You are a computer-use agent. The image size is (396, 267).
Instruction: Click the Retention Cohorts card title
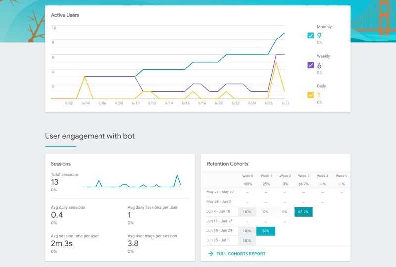click(x=228, y=164)
